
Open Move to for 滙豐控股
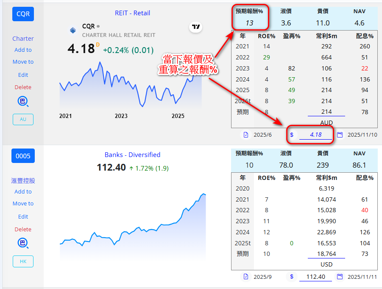point(23,204)
